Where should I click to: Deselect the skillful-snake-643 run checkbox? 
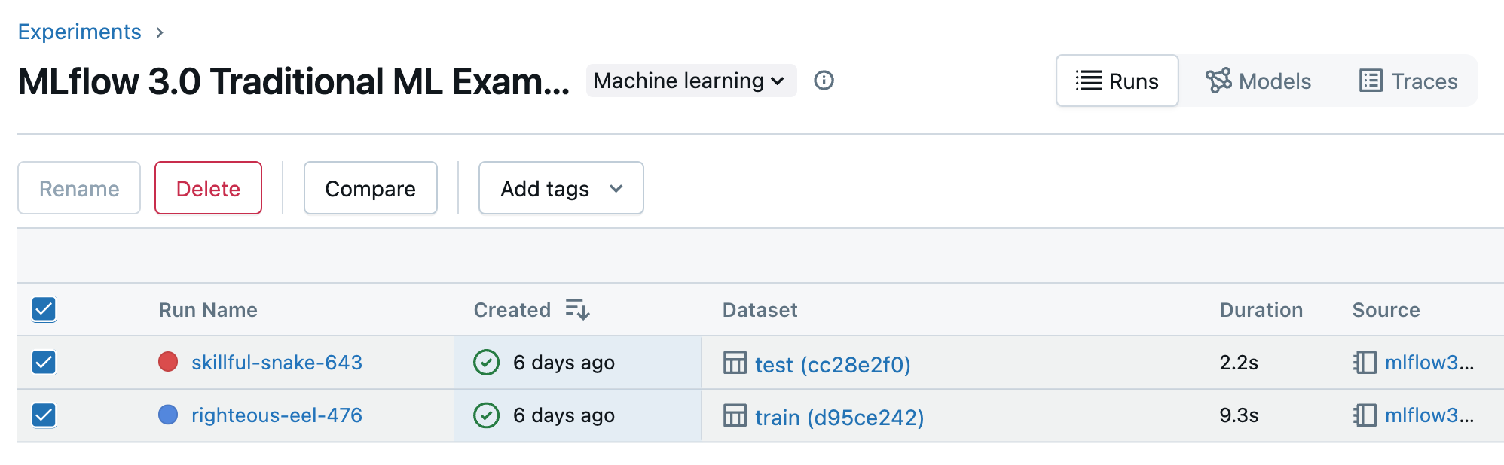(44, 363)
